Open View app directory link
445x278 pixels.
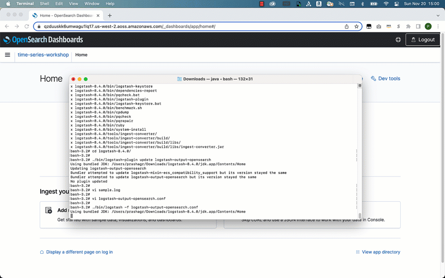[378, 252]
